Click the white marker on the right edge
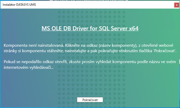Screen dimensions: 180x108 point(179,62)
